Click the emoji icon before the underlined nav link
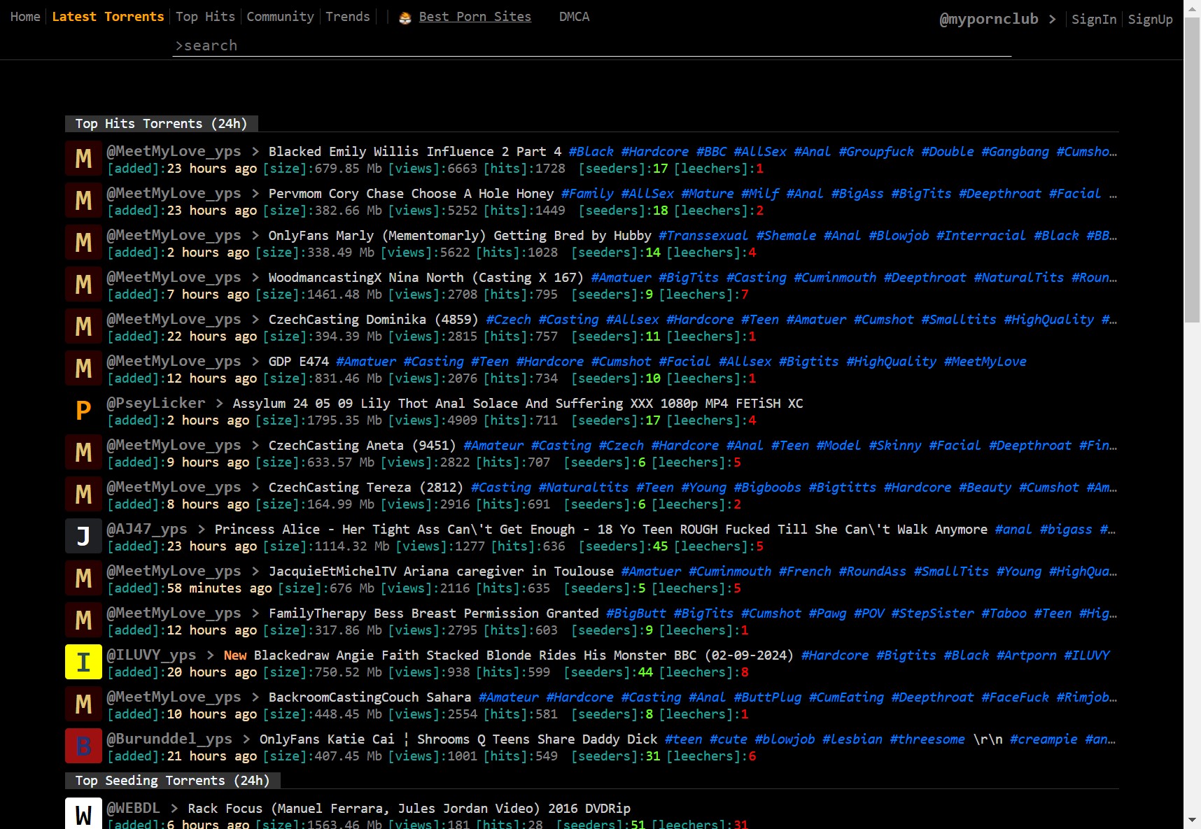 (405, 17)
